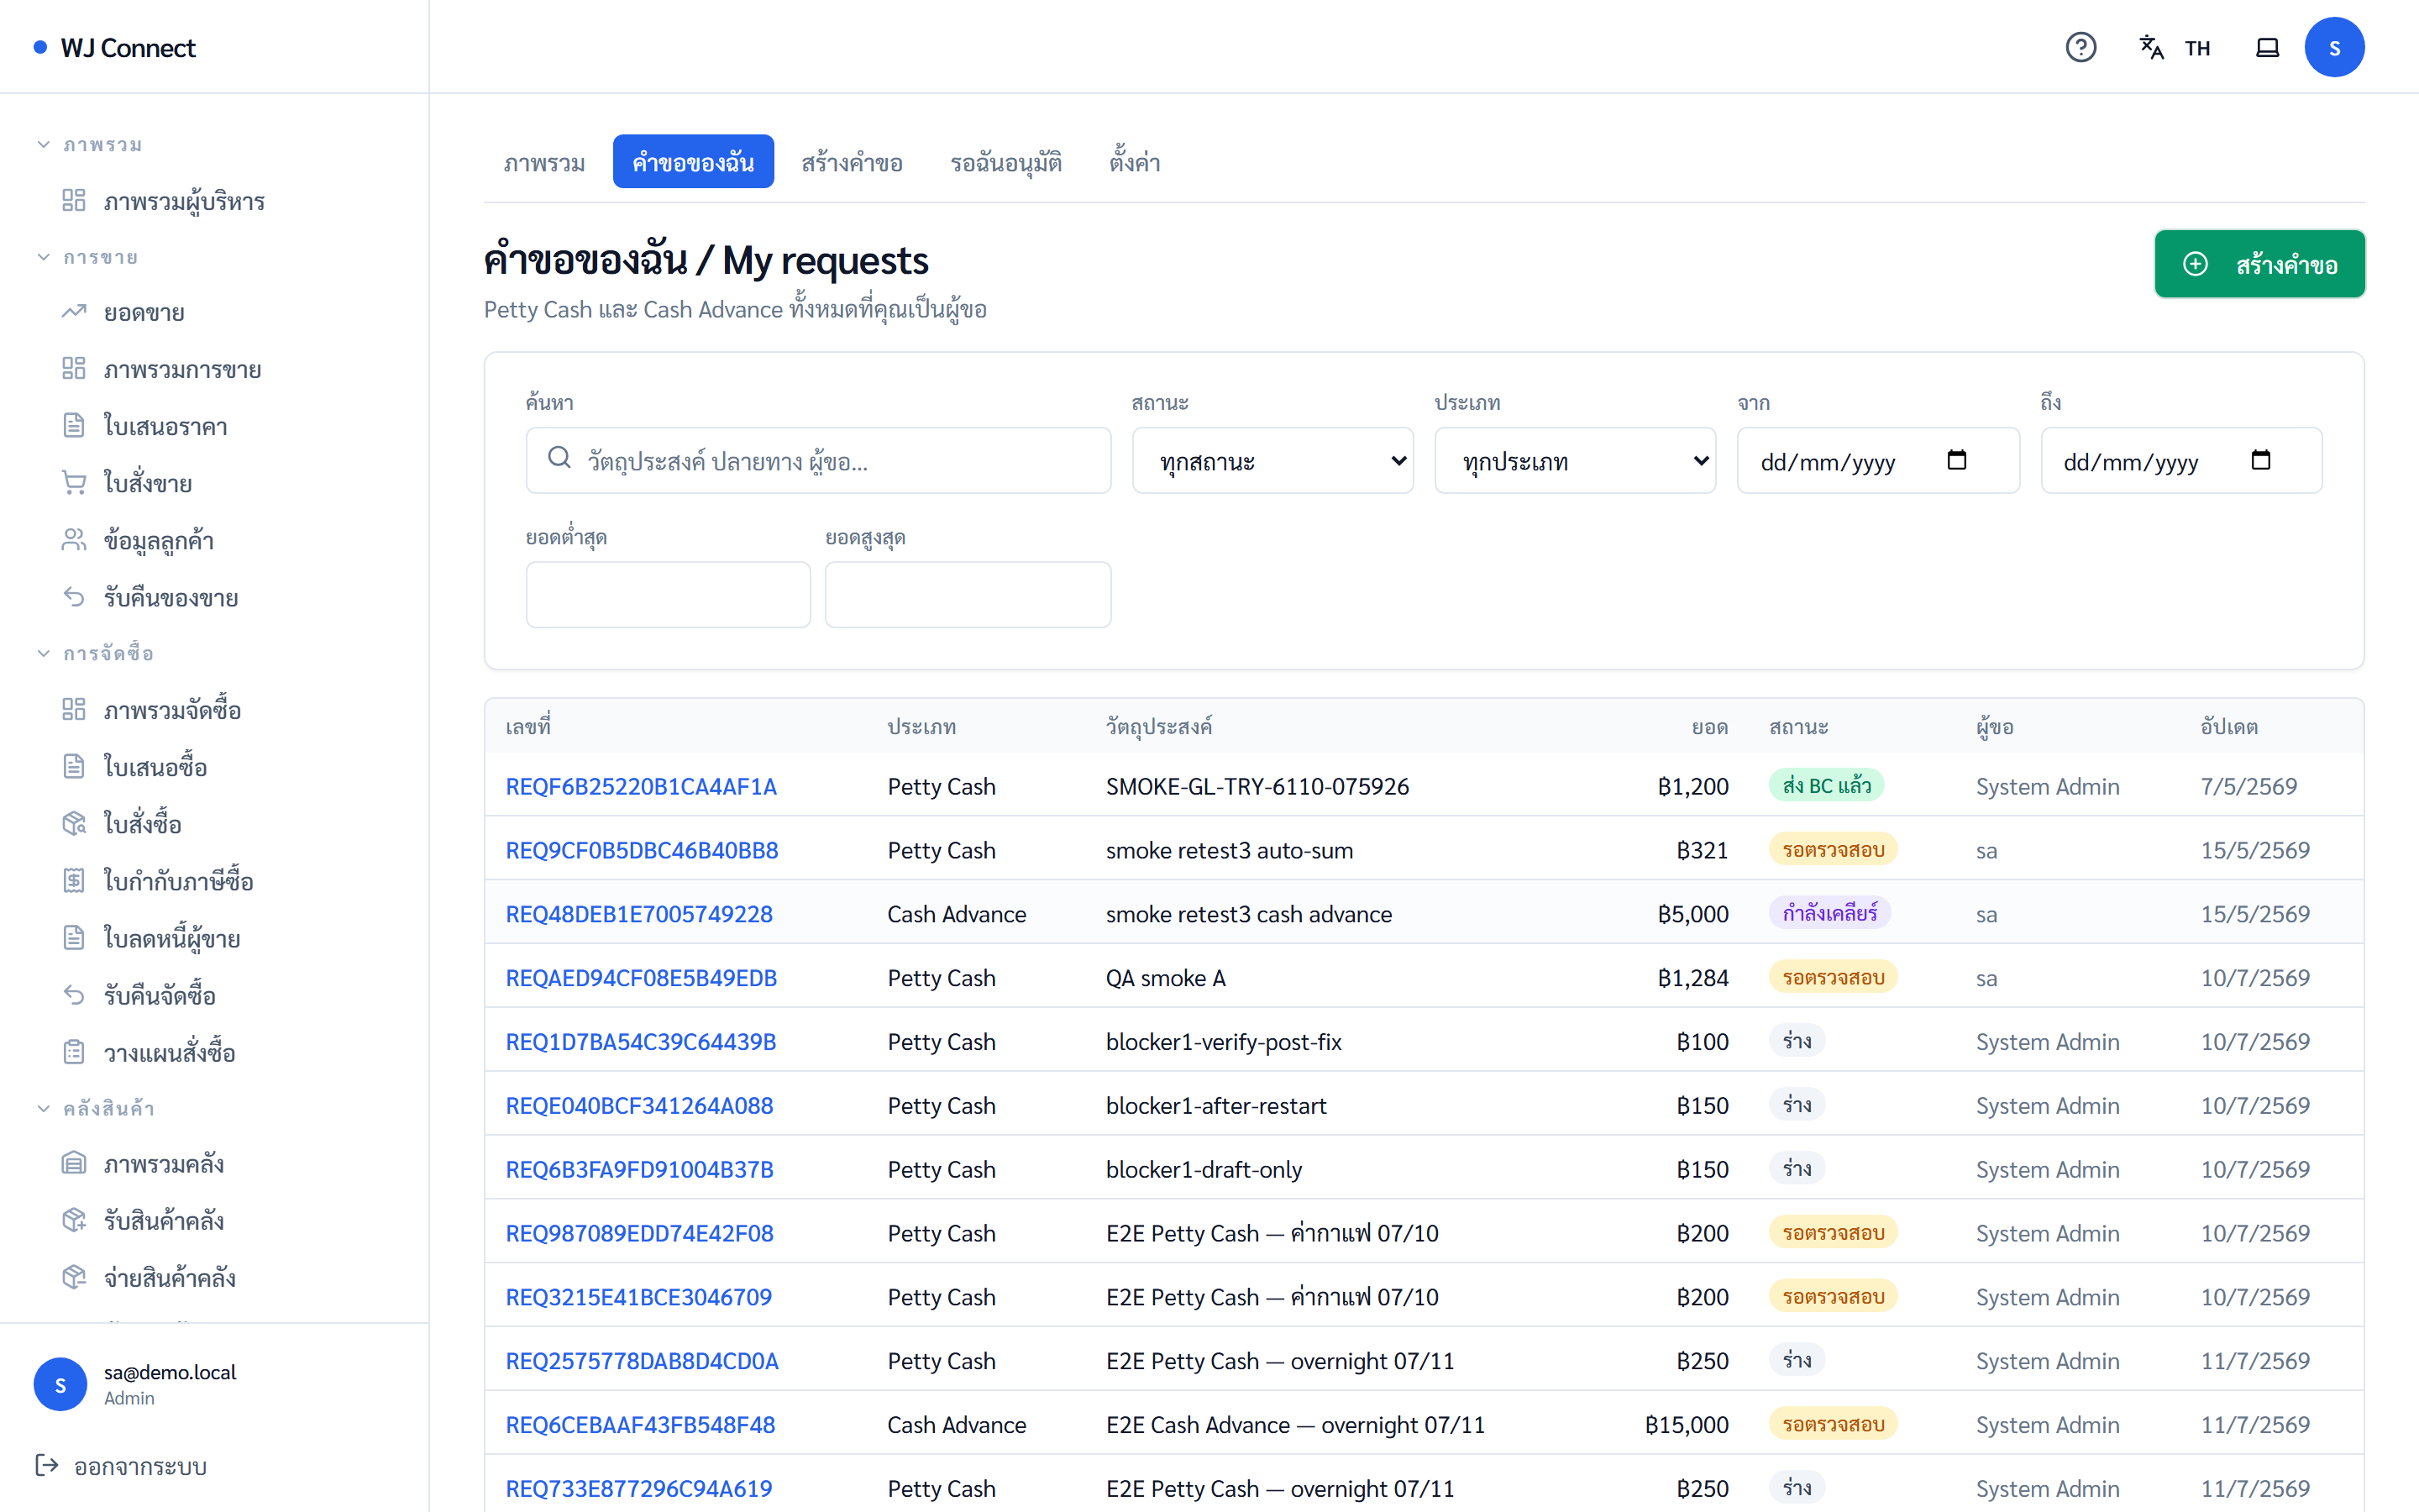Click the ยอด column header
The width and height of the screenshot is (2419, 1512).
1709,727
